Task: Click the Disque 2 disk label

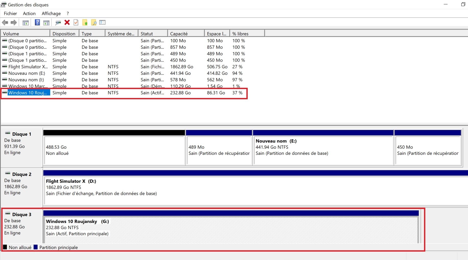Action: (22, 174)
